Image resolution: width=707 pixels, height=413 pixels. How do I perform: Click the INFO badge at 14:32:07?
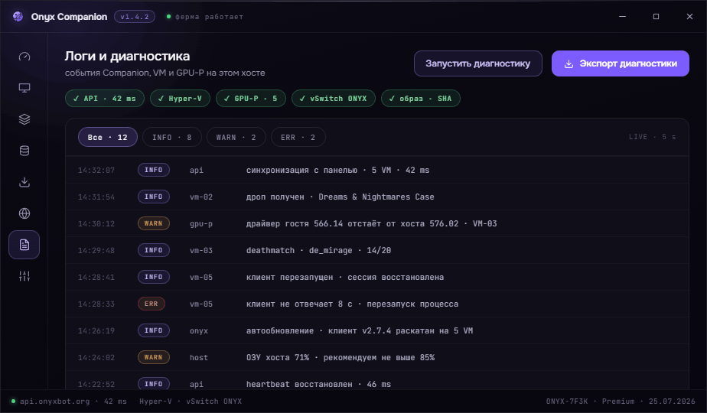(x=153, y=170)
